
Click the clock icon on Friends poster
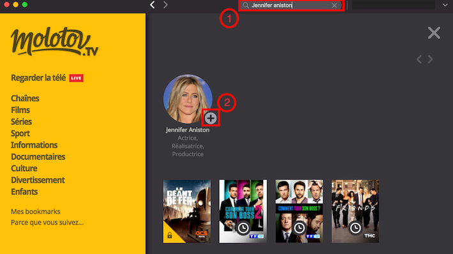point(355,228)
